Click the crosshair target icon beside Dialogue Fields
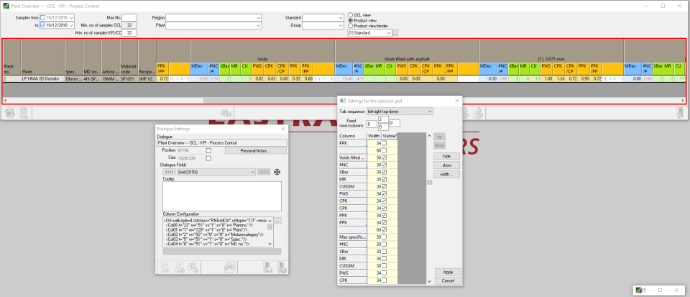Viewport: 690px width, 297px height. click(x=277, y=172)
